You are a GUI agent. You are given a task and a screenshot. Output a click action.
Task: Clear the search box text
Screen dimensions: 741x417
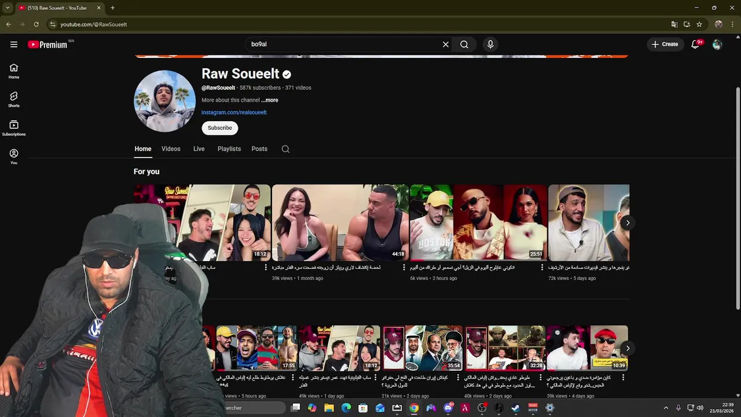[446, 45]
